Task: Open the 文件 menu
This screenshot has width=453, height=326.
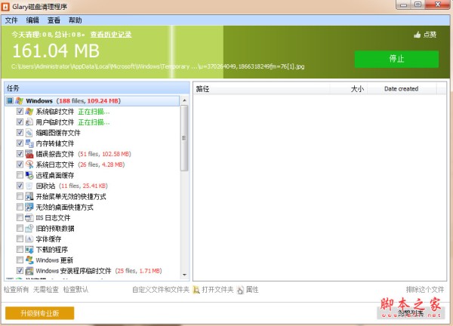Action: click(11, 20)
